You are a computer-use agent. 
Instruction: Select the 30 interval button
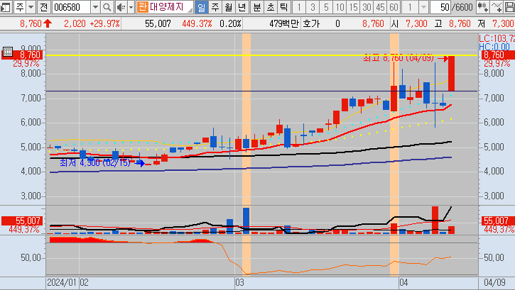pos(367,7)
